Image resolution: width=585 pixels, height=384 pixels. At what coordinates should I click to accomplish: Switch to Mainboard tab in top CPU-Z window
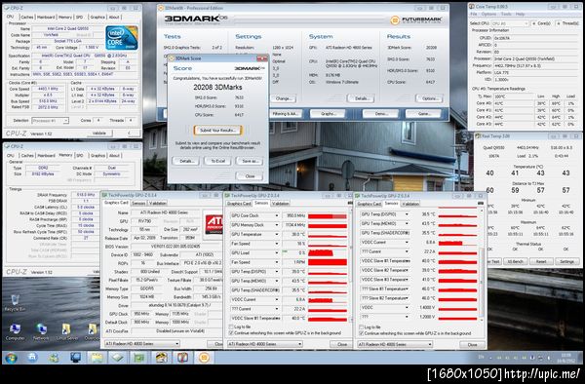pos(46,18)
